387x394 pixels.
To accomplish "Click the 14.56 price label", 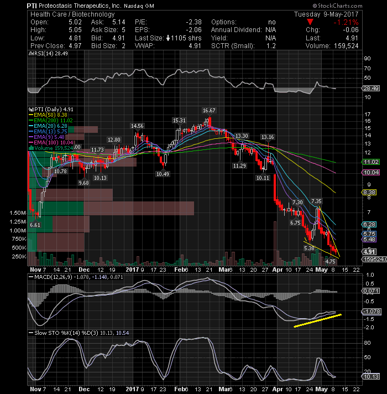I will coord(137,126).
